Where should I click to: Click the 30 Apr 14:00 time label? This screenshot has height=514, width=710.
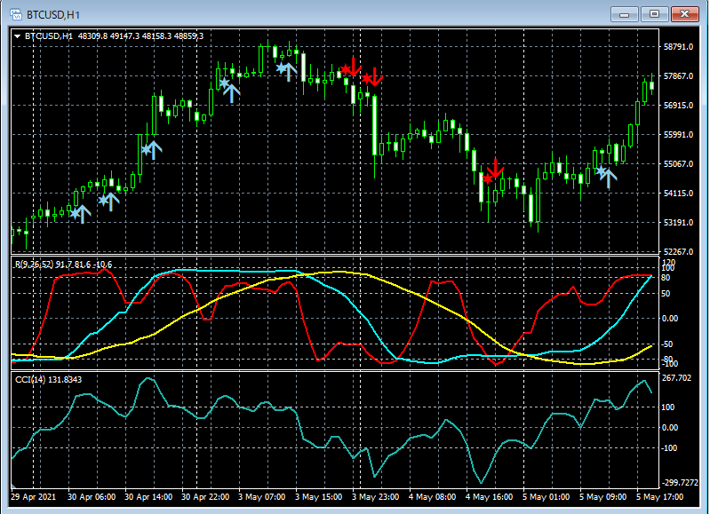148,497
